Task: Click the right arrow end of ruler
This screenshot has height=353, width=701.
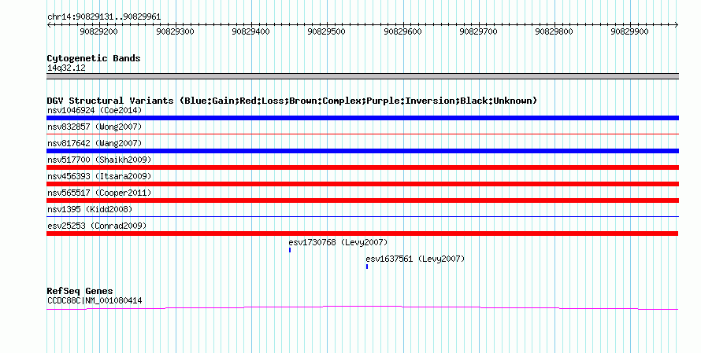Action: pos(677,25)
